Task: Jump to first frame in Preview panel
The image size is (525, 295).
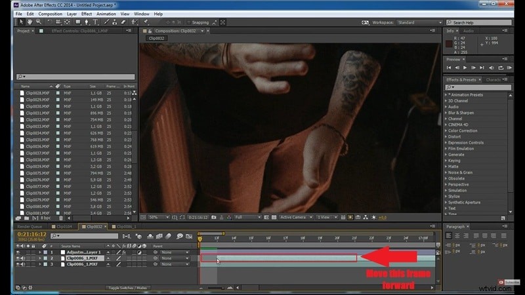Action: tap(449, 68)
